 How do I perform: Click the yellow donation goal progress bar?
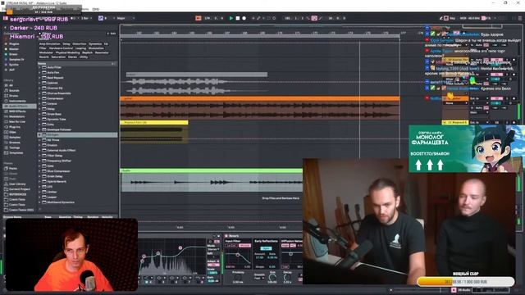pyautogui.click(x=465, y=282)
